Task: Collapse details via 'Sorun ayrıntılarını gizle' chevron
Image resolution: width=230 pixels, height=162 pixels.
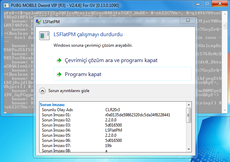Action: [x=42, y=91]
